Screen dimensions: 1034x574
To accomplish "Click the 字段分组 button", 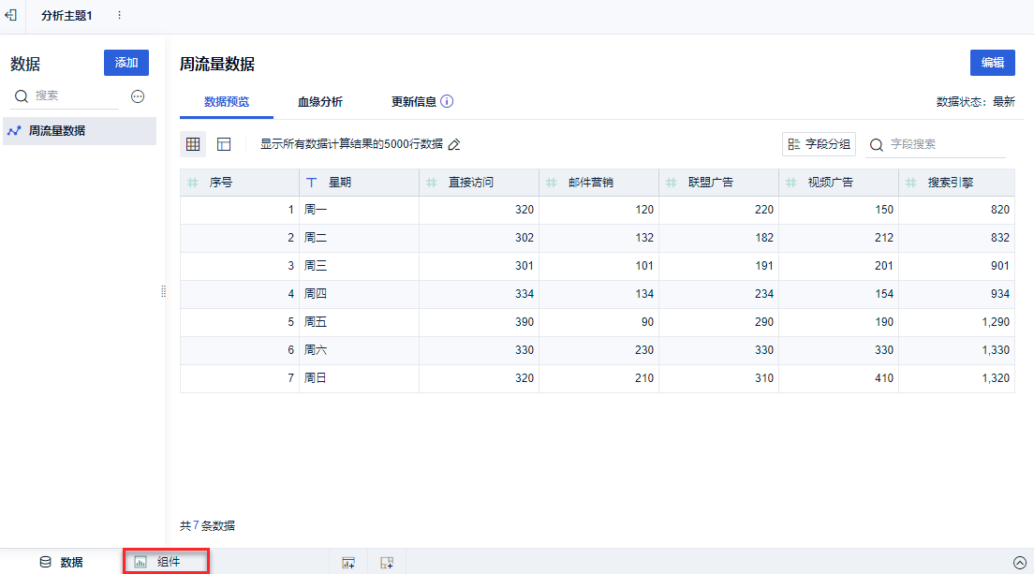I will click(819, 144).
